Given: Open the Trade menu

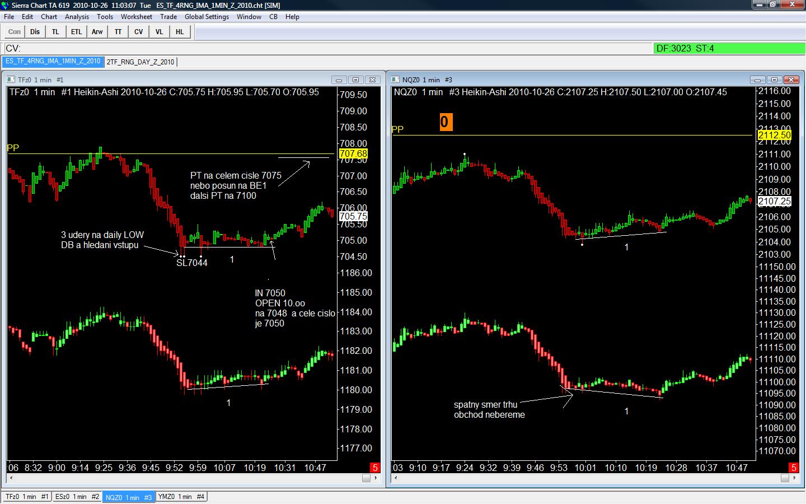Looking at the screenshot, I should [168, 17].
